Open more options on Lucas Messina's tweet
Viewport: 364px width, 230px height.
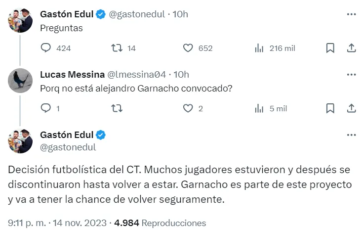(x=351, y=75)
